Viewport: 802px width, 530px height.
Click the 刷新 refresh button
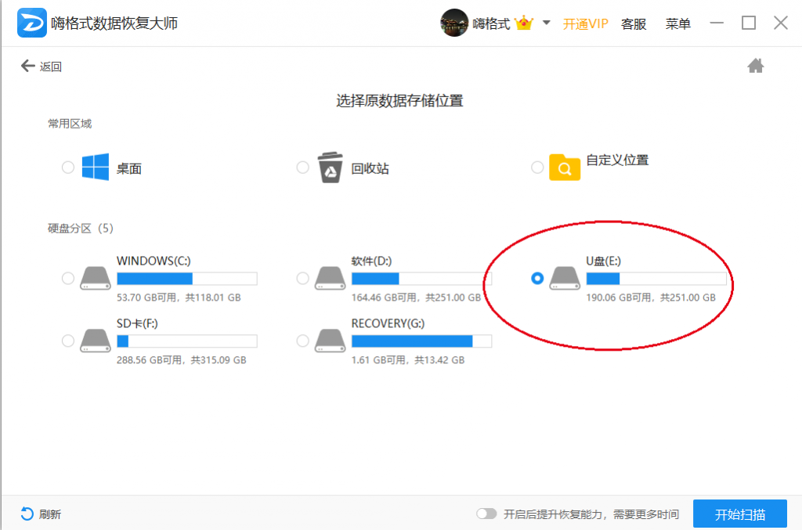click(x=41, y=514)
